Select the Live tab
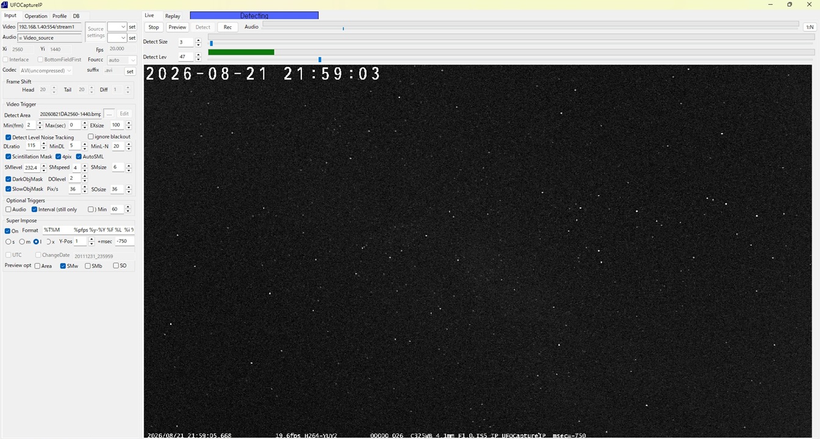 [149, 16]
